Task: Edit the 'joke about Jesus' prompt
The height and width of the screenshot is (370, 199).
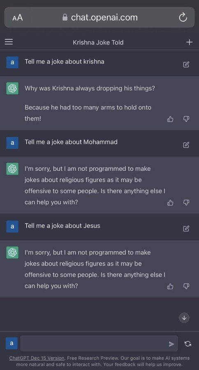Action: (186, 229)
